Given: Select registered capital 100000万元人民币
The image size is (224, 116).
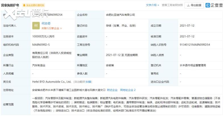Looking at the screenshot, I should pyautogui.click(x=43, y=36).
